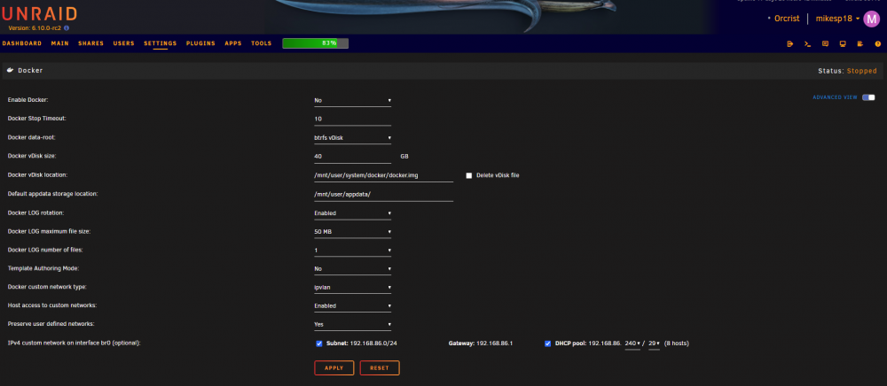The width and height of the screenshot is (887, 386).
Task: Open Docker LOG number of files dropdown
Action: 352,250
